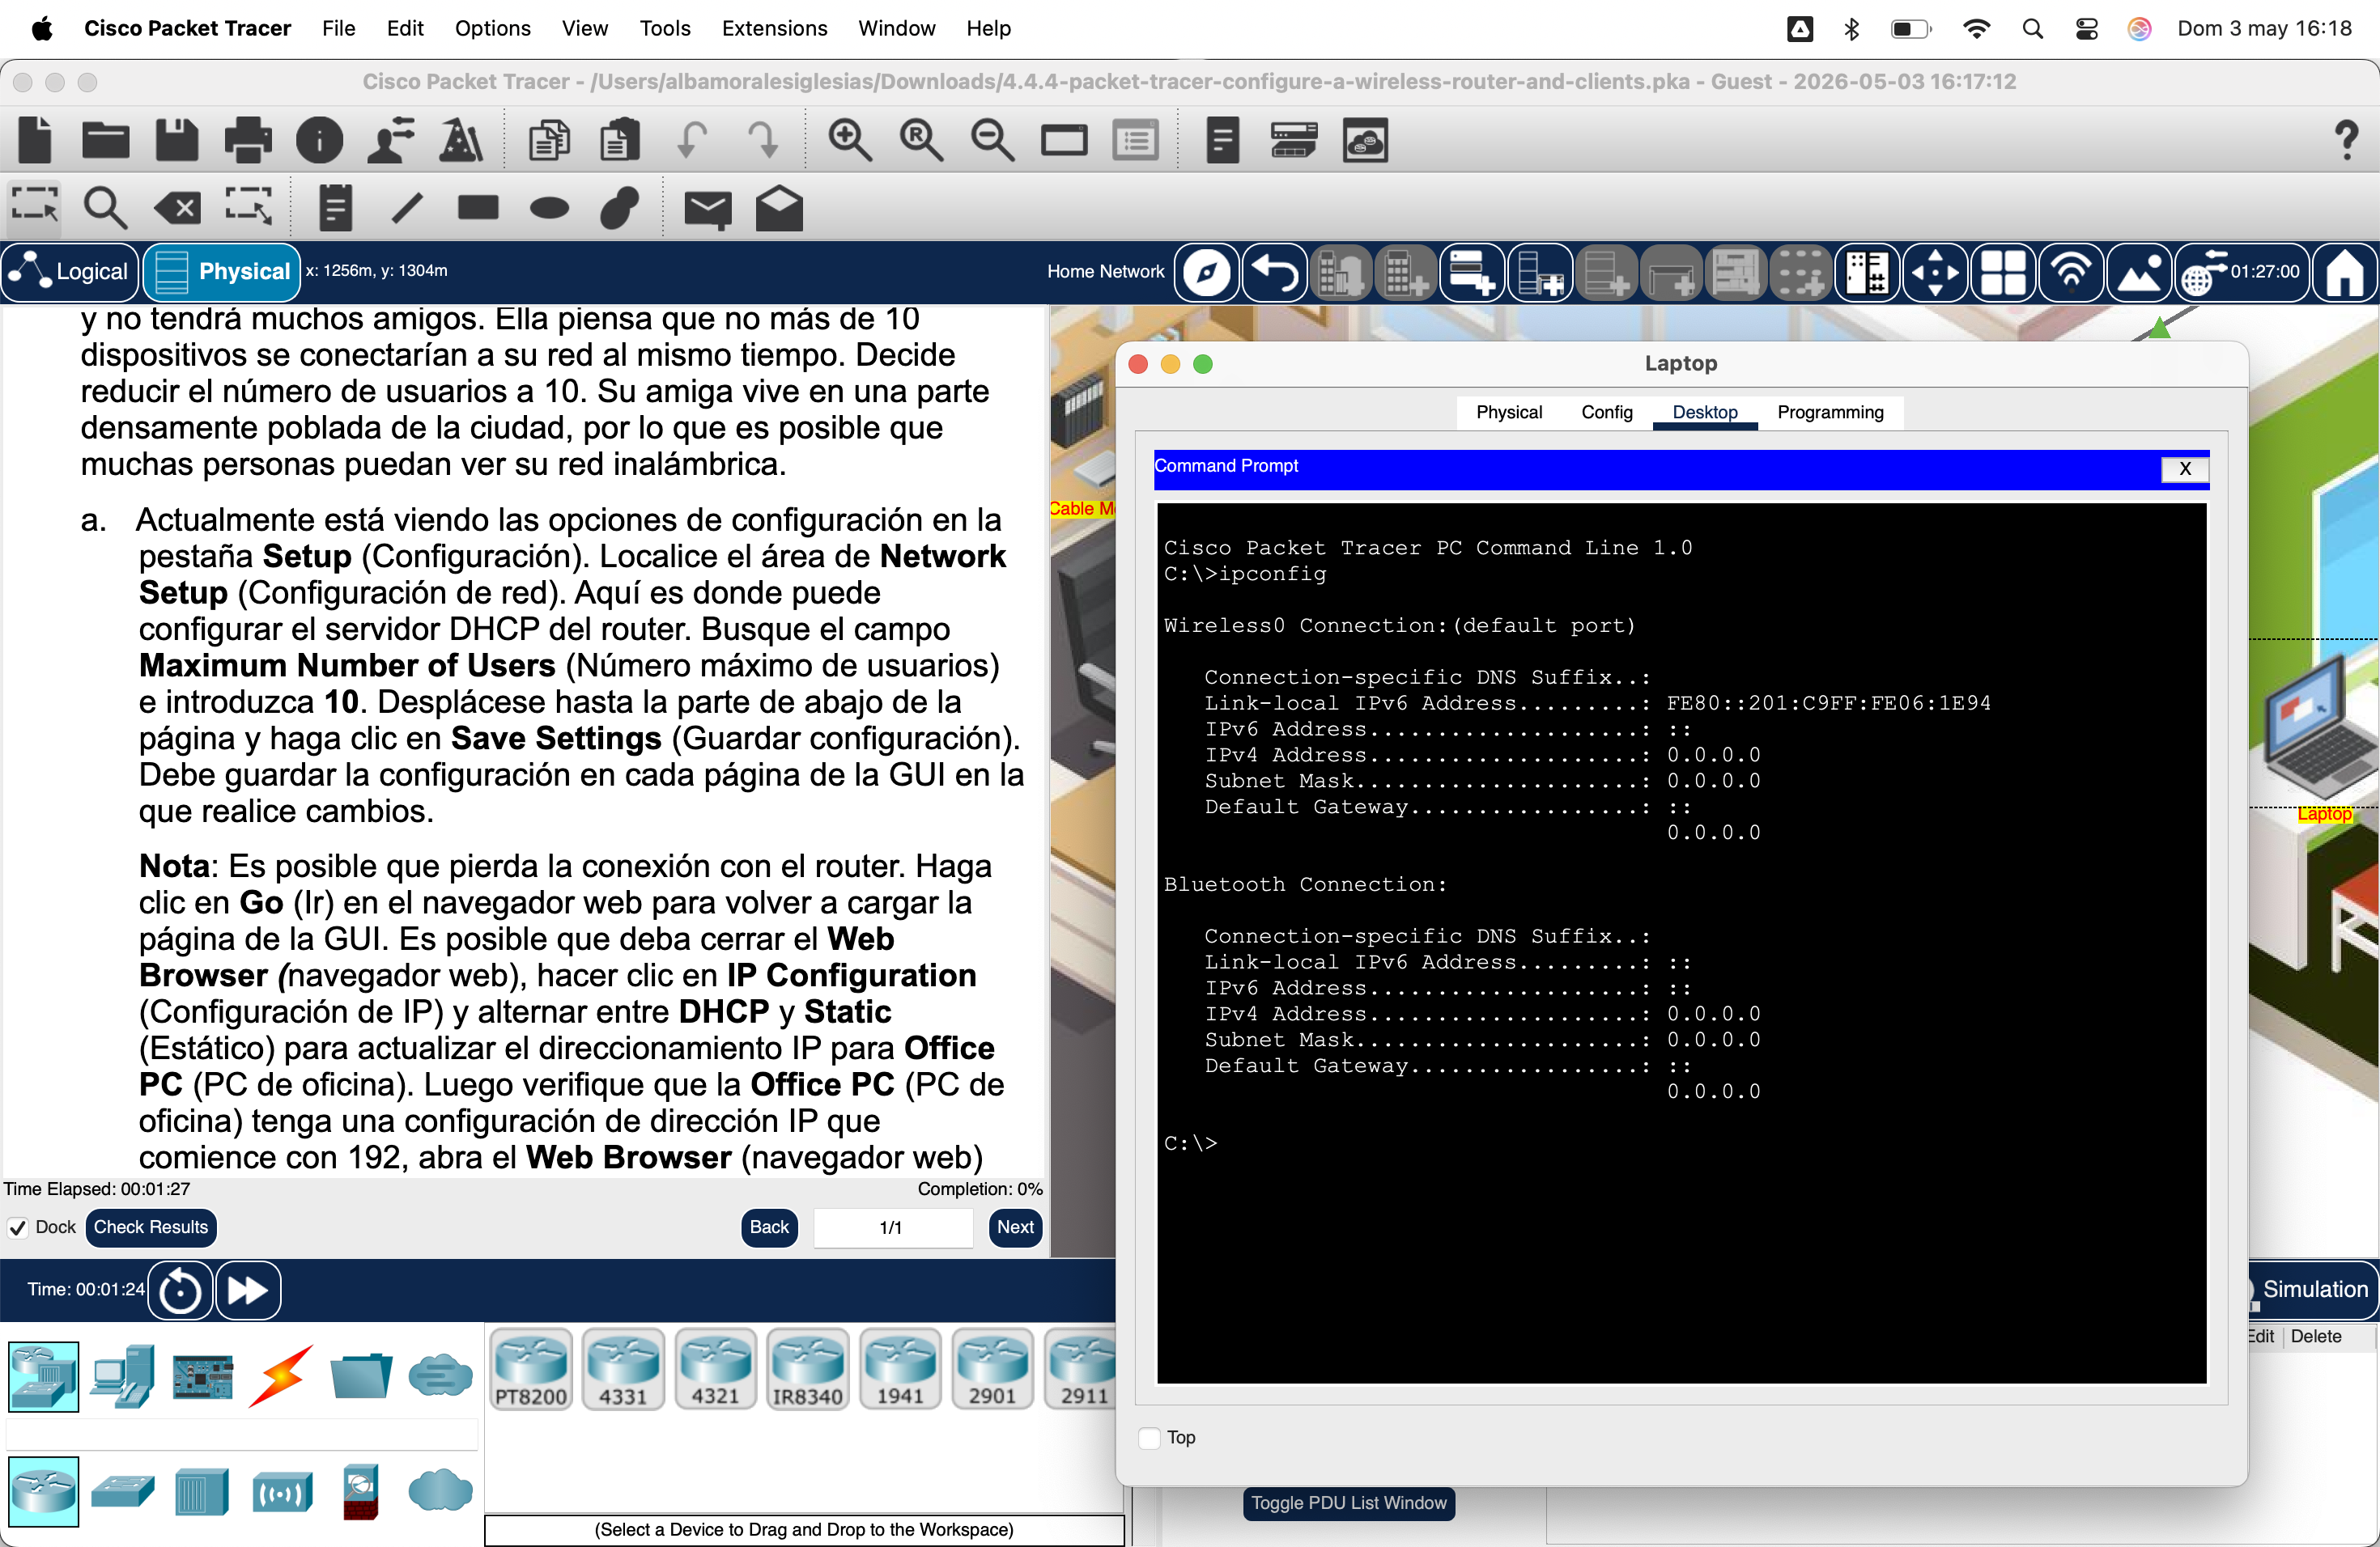
Task: Select the Connections lightning bolt category
Action: pyautogui.click(x=281, y=1376)
